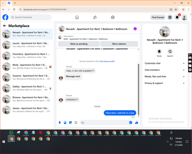Screen dimensions: 192x154
Task: Click the 'Hello, is this still available???' message
Action: pyautogui.click(x=80, y=71)
